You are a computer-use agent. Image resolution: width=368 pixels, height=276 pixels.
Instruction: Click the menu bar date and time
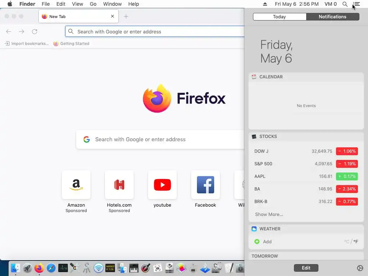(x=296, y=4)
